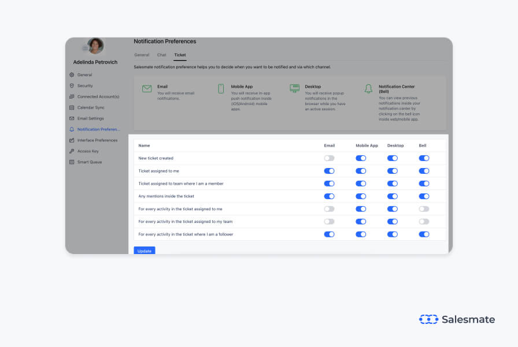The width and height of the screenshot is (518, 347).
Task: Click the Access Key icon
Action: pos(72,151)
